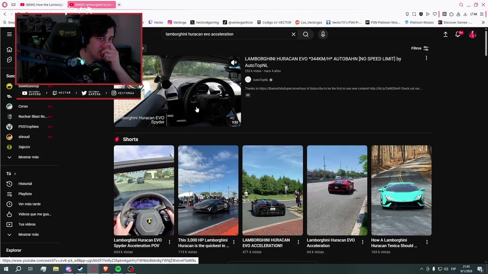Open browser extensions puzzle icon
This screenshot has height=274, width=488.
(x=451, y=14)
